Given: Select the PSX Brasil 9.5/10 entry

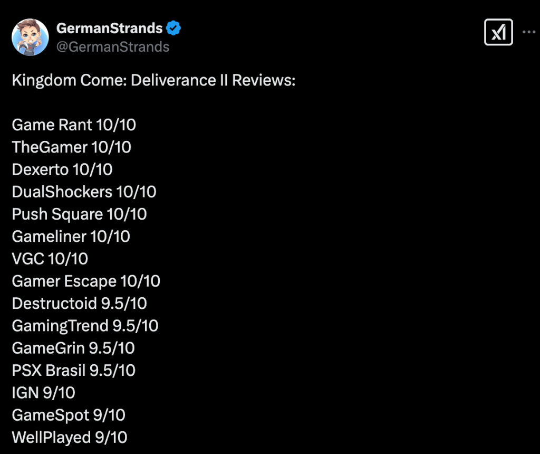Looking at the screenshot, I should point(74,371).
